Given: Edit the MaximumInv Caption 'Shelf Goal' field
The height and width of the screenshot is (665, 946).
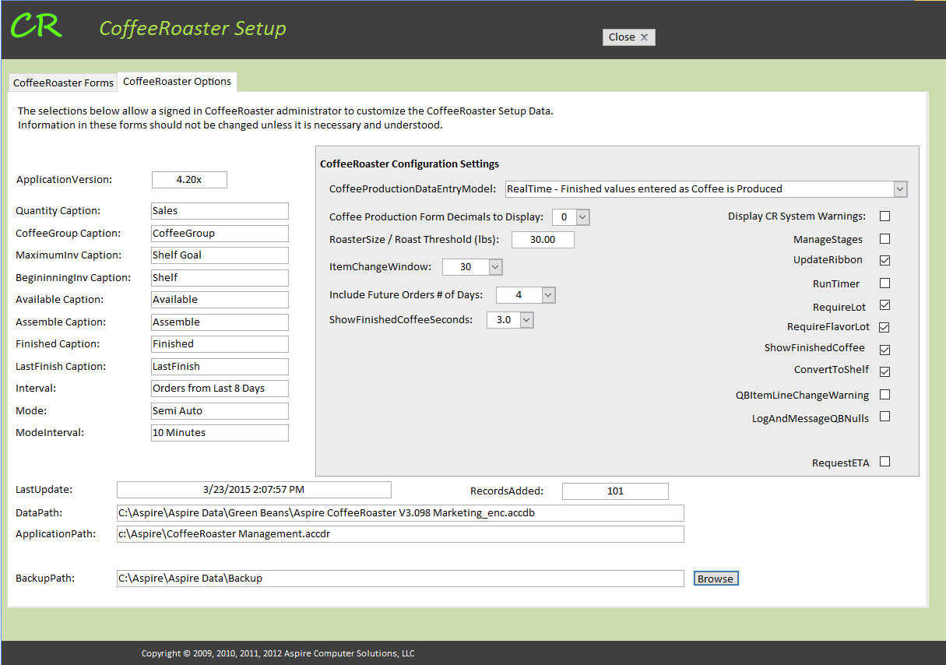Looking at the screenshot, I should 220,255.
